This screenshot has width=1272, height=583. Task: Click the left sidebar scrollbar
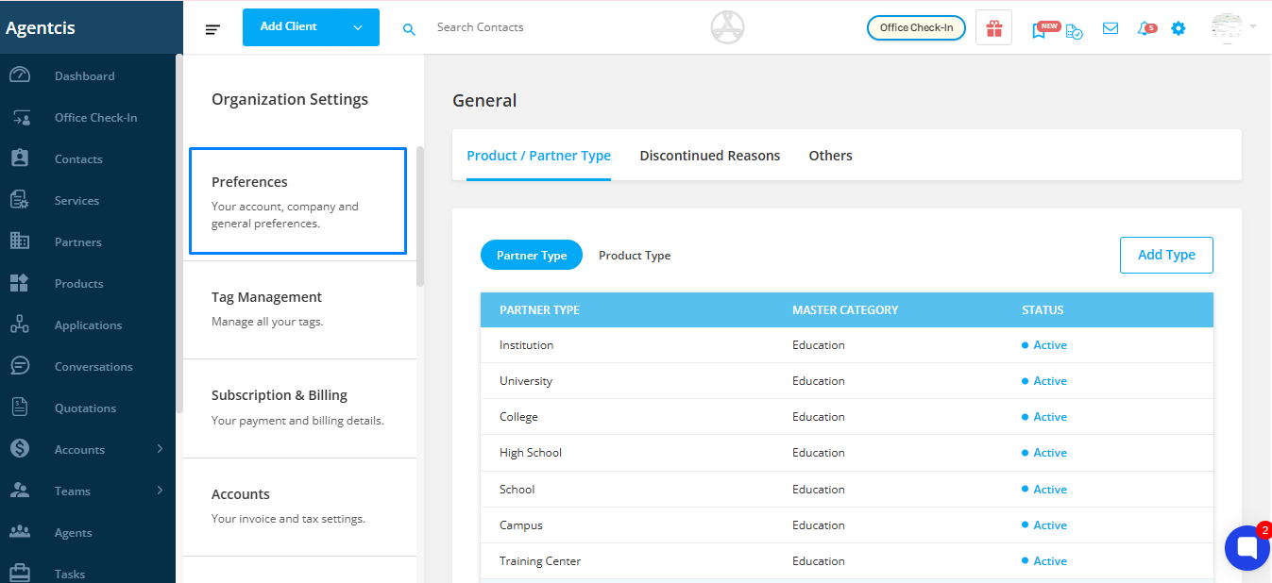coord(178,234)
